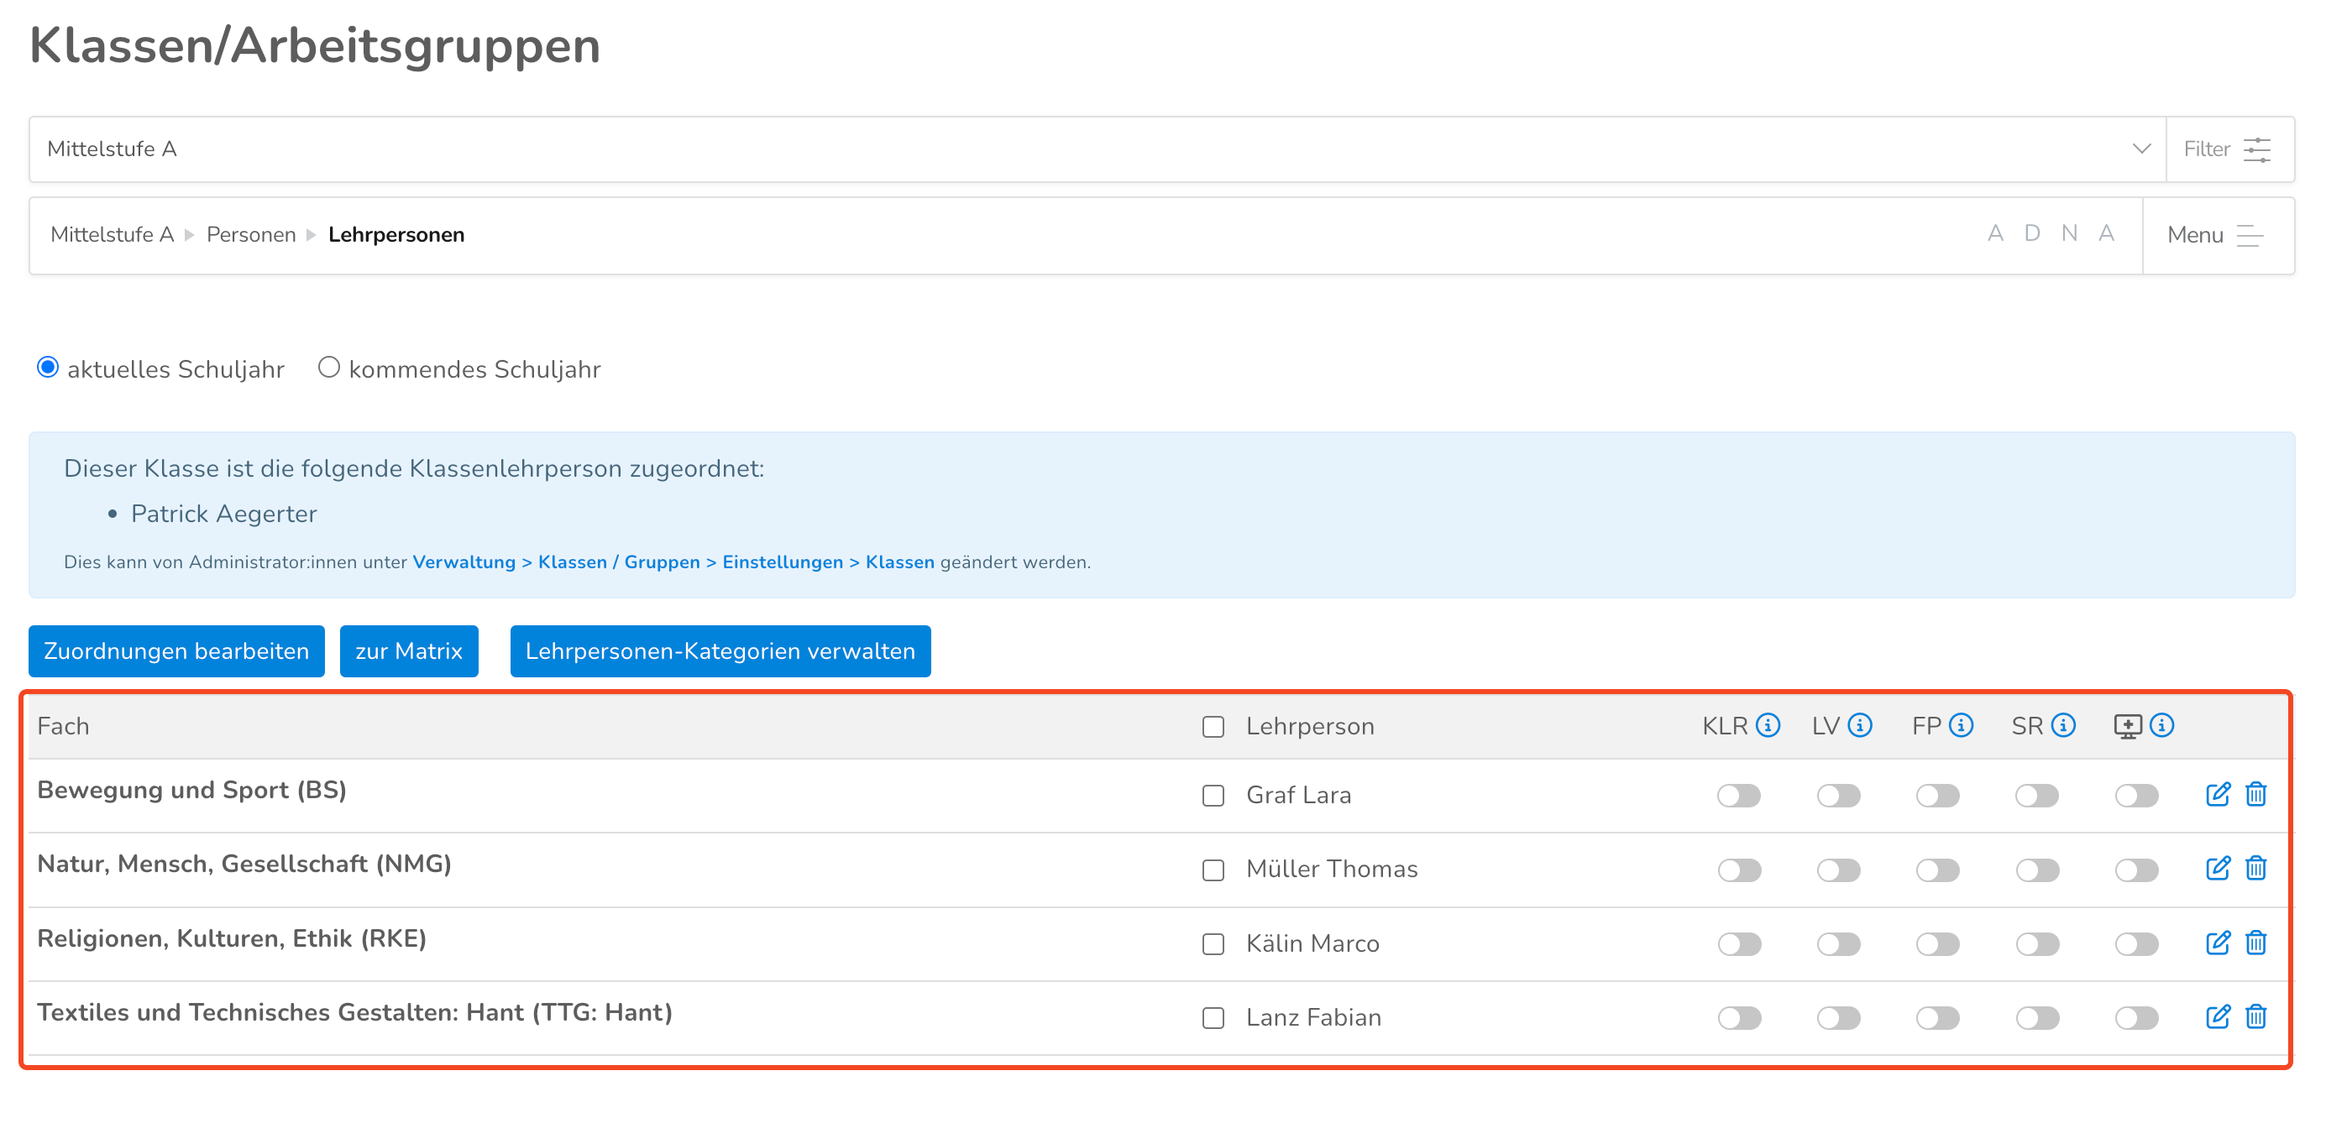Enable SR toggle for Lanz Fabian
2326x1123 pixels.
[2036, 1017]
